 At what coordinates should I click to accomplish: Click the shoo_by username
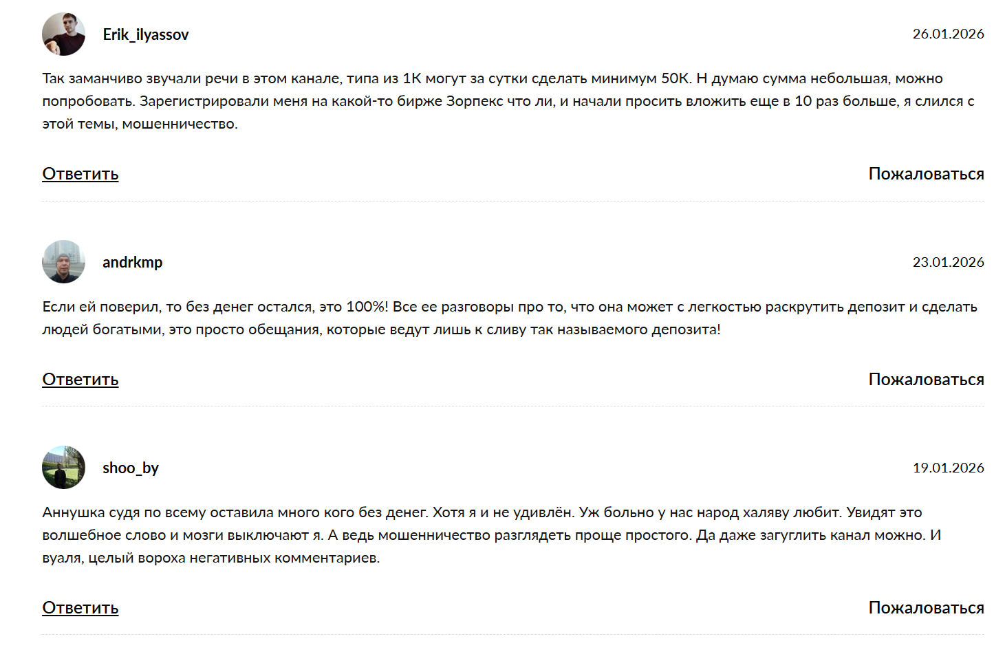point(131,468)
